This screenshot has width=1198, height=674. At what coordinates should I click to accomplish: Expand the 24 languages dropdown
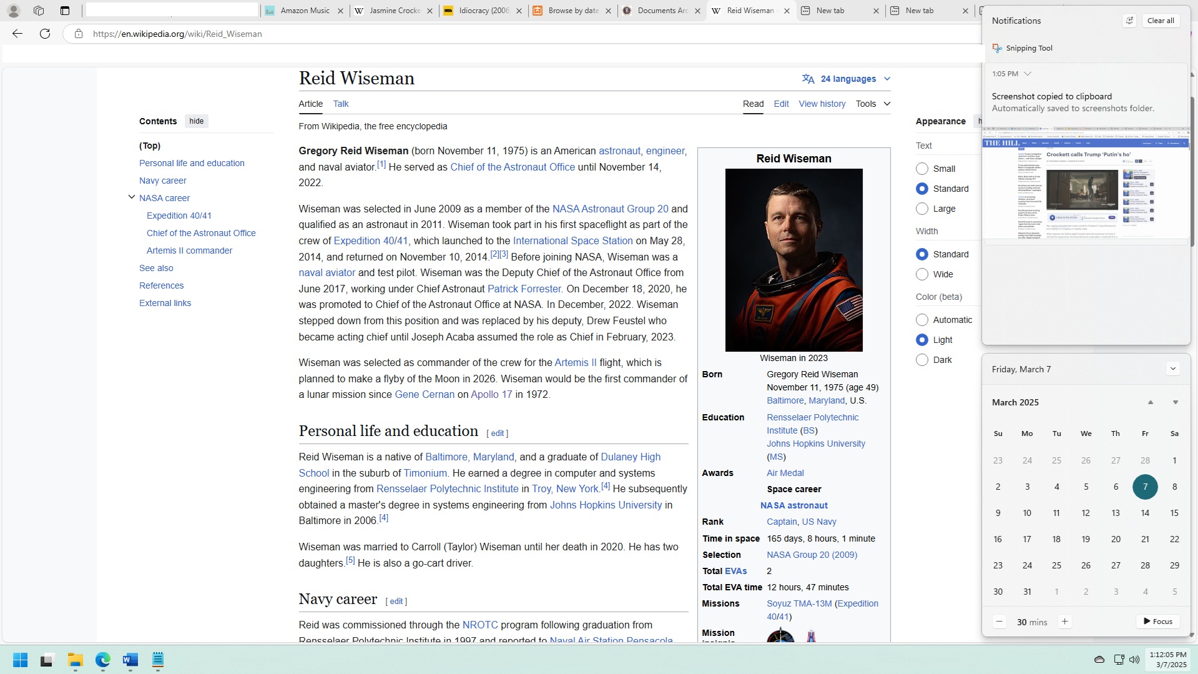[887, 79]
